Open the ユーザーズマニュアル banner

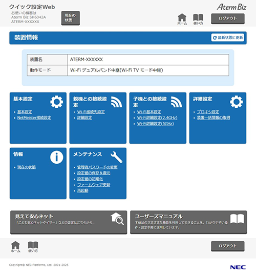(188, 222)
